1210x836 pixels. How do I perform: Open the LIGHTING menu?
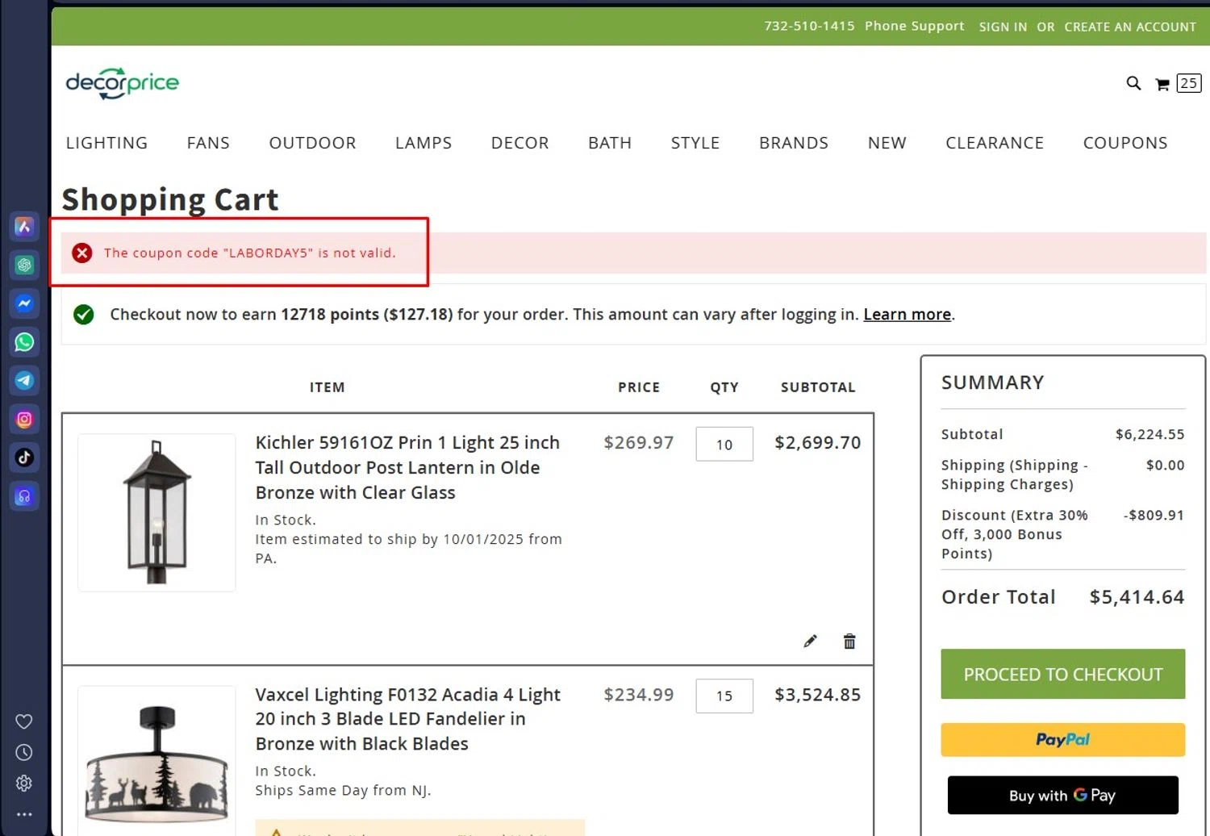[106, 143]
